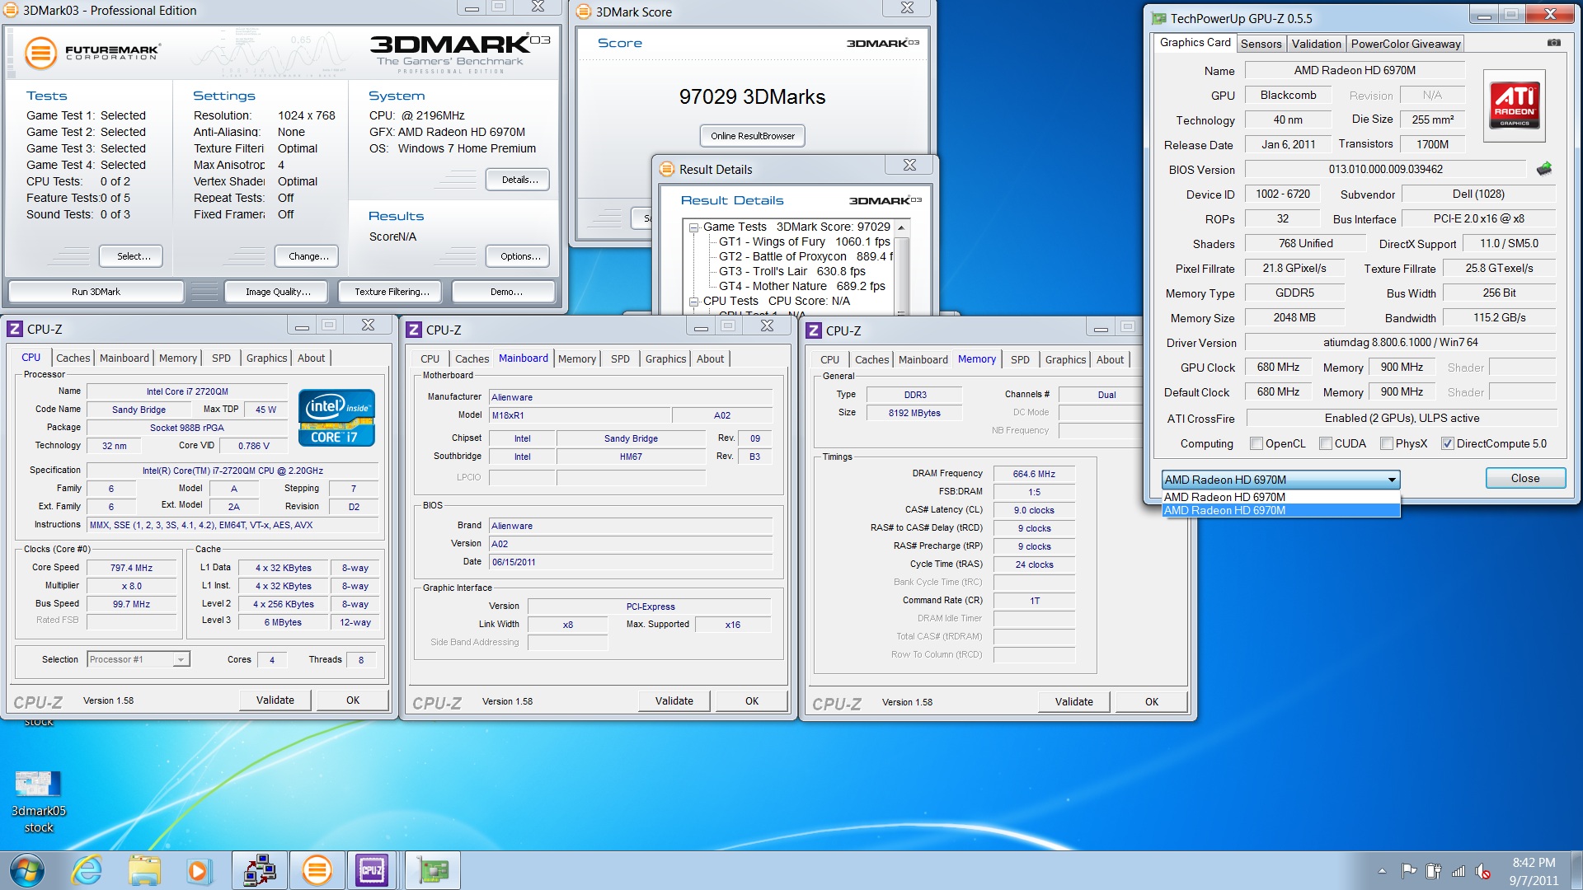1583x890 pixels.
Task: Switch to 3DMark03 taskbar icon
Action: tap(317, 870)
